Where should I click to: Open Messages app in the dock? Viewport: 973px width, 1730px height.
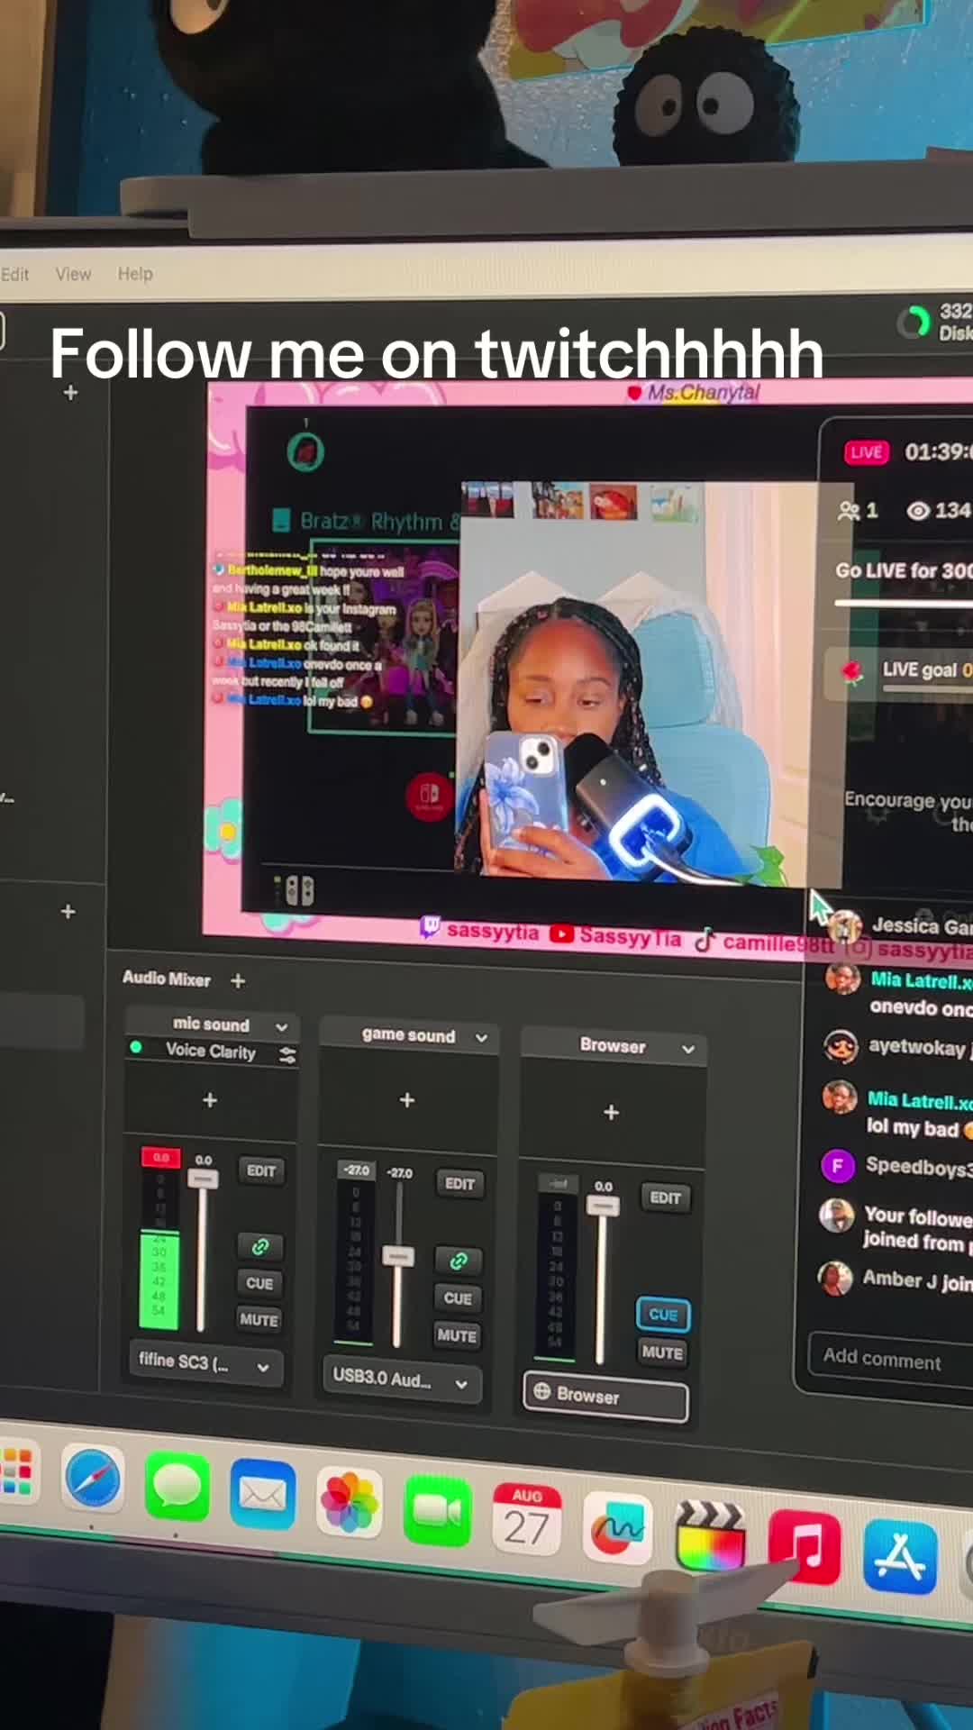[177, 1486]
